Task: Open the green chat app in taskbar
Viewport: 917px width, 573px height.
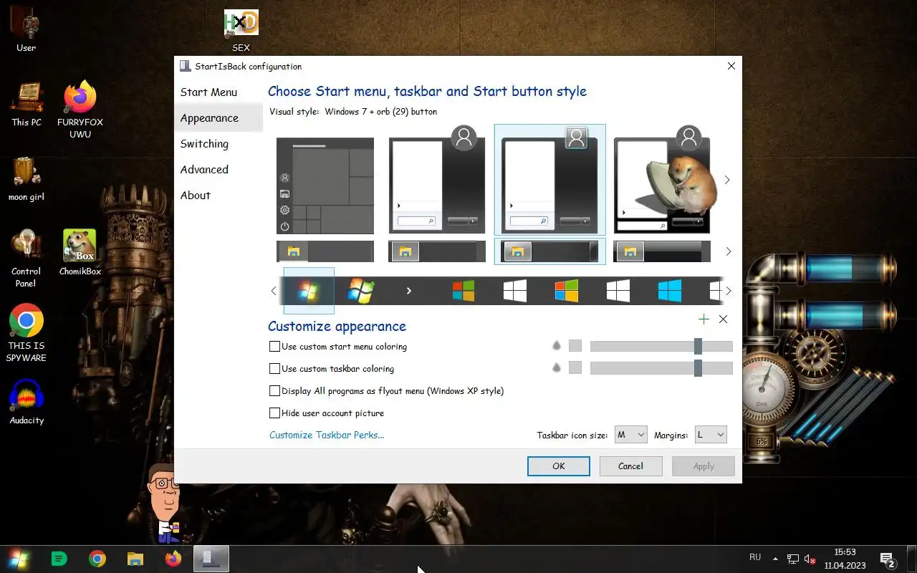Action: (x=59, y=559)
